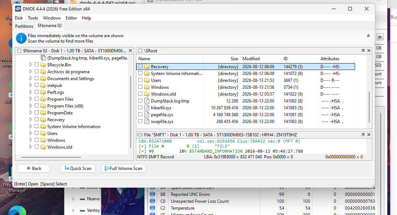Click the hiberfil.sys file icon
Viewport: 397px width, 215px height.
[147, 108]
